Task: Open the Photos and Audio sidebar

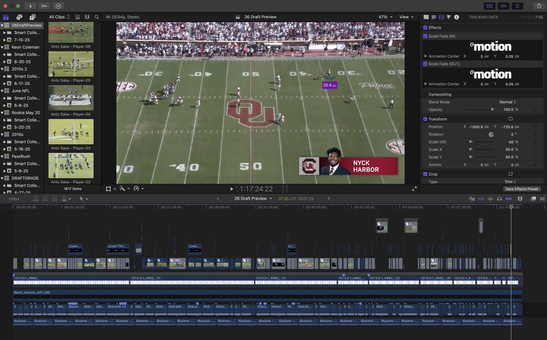Action: (20, 17)
